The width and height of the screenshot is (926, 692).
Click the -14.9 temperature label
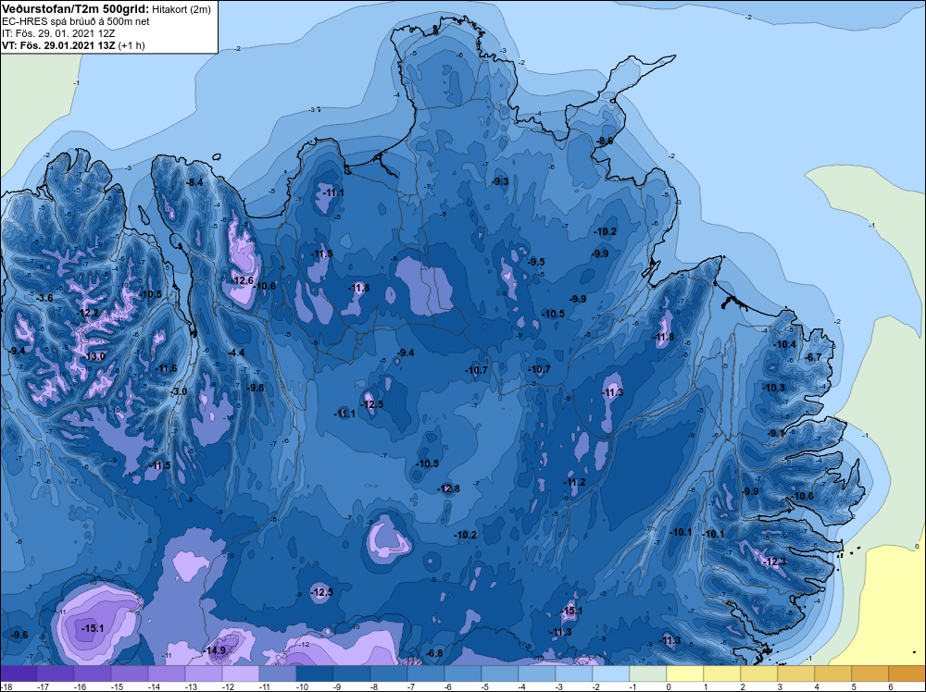[x=215, y=650]
